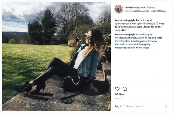Open the #stylesnaps hashtag
This screenshot has height=113, width=174.
142,48
